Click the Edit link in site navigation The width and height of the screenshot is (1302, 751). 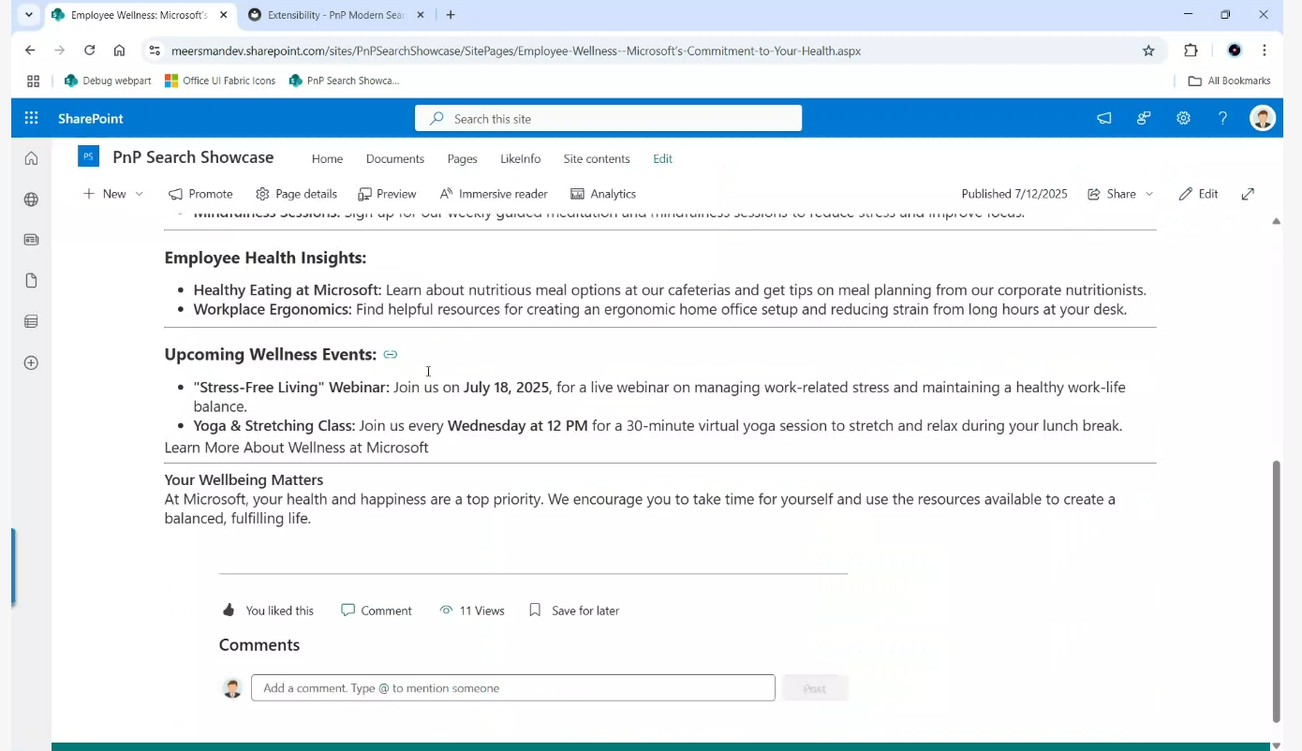click(663, 159)
